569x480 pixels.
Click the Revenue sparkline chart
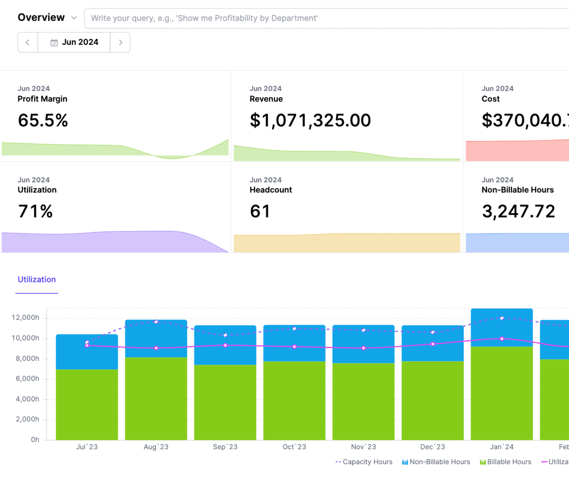click(347, 153)
